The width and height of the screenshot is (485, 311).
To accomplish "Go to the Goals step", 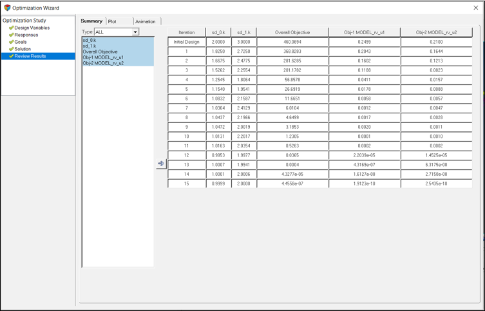I will 21,42.
